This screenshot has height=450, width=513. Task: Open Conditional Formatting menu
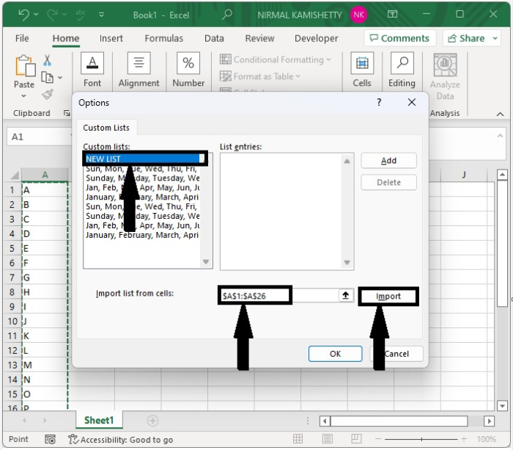(276, 59)
